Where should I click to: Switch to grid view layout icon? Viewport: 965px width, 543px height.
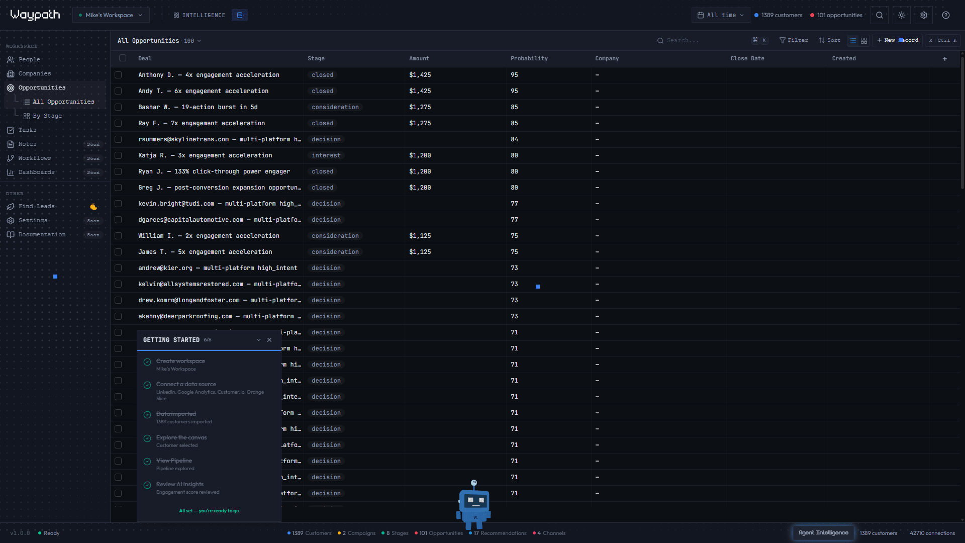coord(864,40)
